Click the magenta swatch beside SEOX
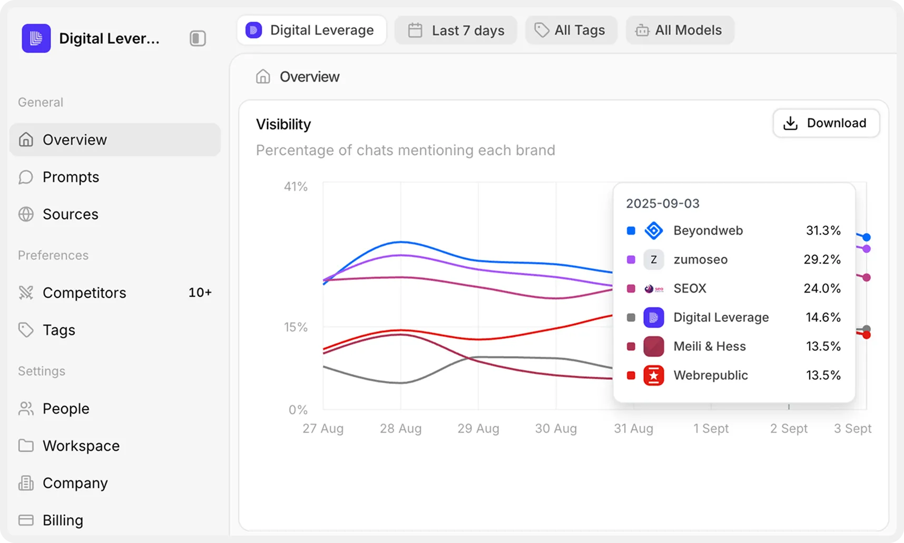This screenshot has width=904, height=543. tap(631, 288)
